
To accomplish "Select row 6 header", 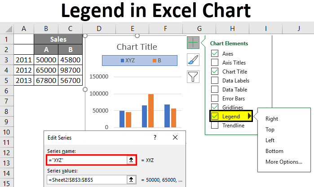I will [6, 91].
